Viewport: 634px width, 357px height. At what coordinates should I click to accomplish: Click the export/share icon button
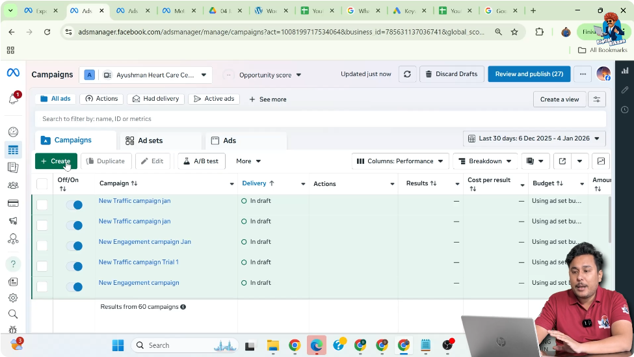click(x=562, y=161)
